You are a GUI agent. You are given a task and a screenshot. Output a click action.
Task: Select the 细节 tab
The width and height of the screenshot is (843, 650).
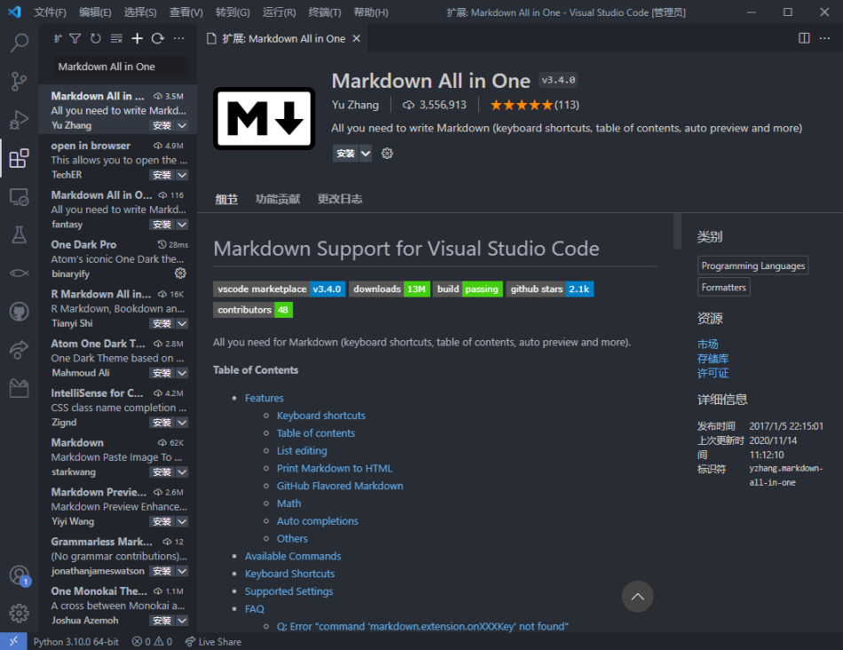click(x=226, y=199)
